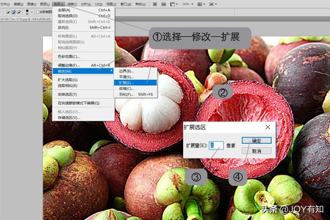
Task: Launch Bridge from the Br icon
Action: (x=155, y=4)
